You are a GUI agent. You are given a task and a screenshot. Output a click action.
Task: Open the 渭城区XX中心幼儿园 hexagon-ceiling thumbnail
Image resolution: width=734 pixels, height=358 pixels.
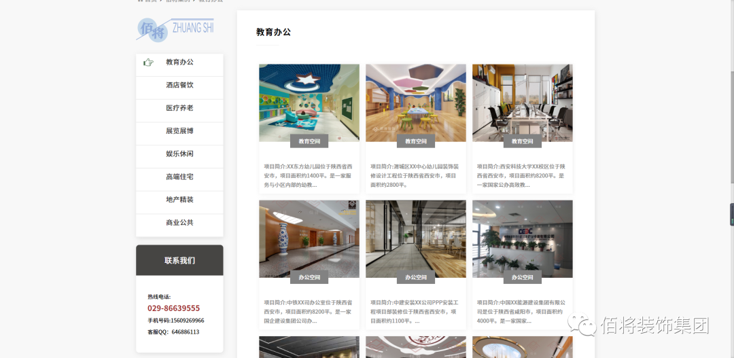pos(416,103)
